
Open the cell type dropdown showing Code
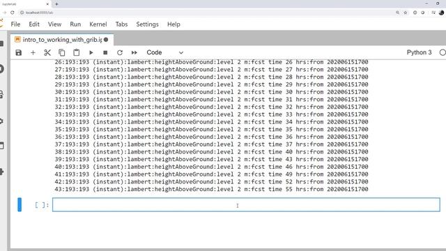coord(165,53)
